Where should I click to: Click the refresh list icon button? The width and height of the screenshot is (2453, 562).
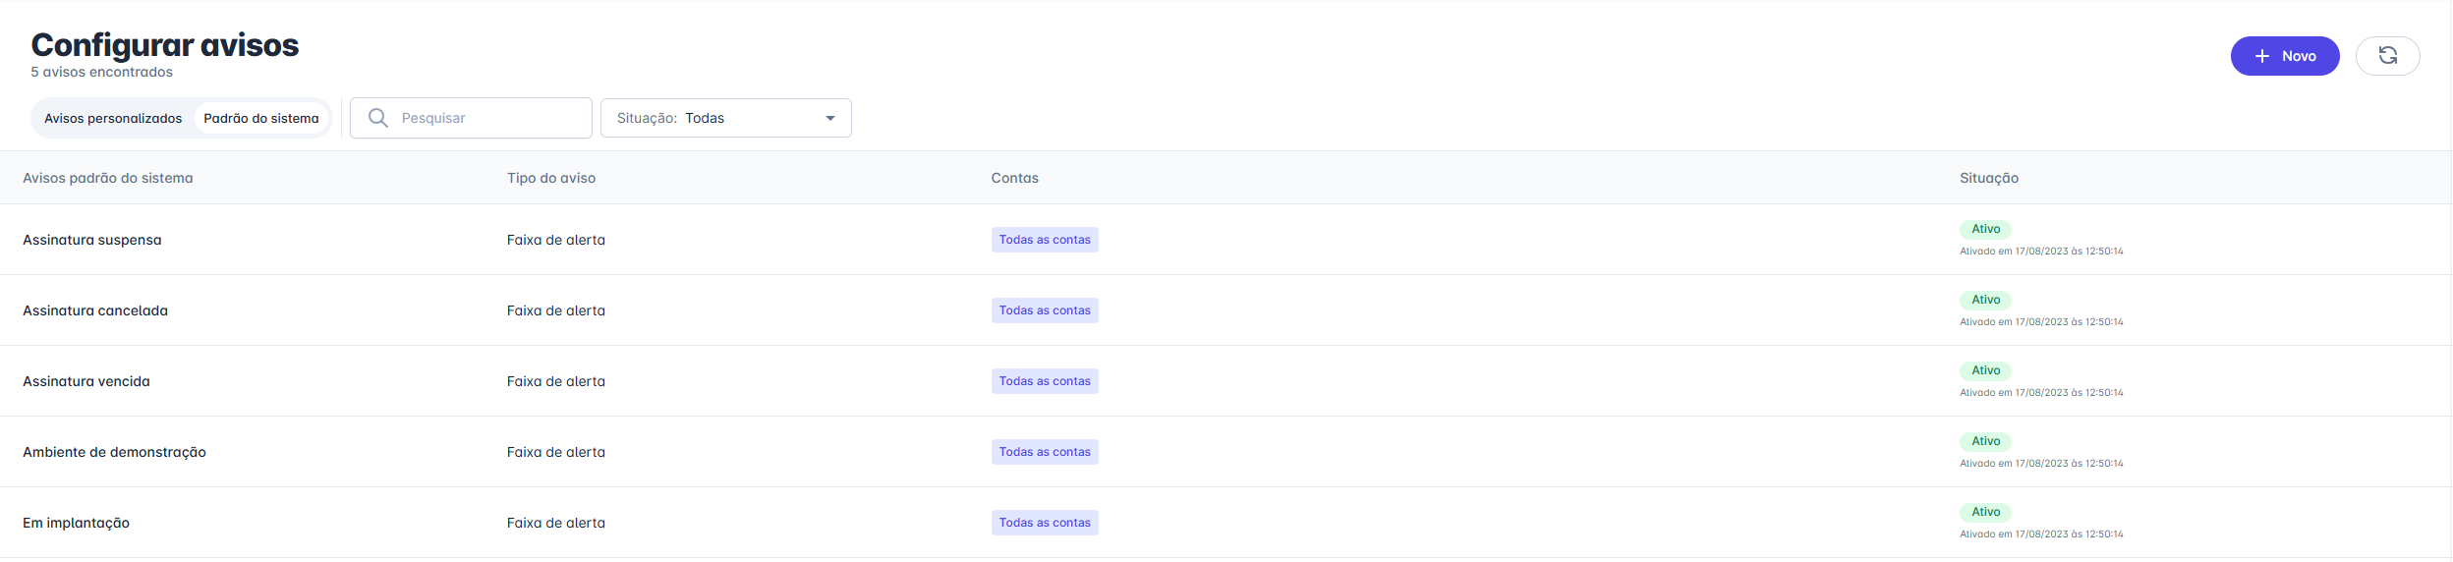(2386, 56)
